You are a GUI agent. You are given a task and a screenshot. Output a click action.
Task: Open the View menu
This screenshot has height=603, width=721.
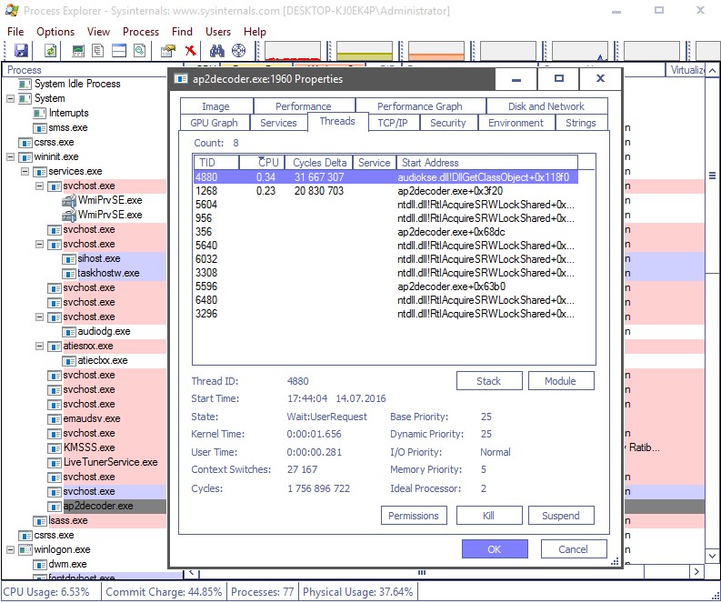pyautogui.click(x=98, y=32)
